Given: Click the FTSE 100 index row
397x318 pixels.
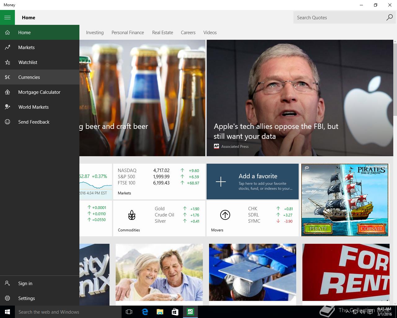Looking at the screenshot, I should pos(158,183).
